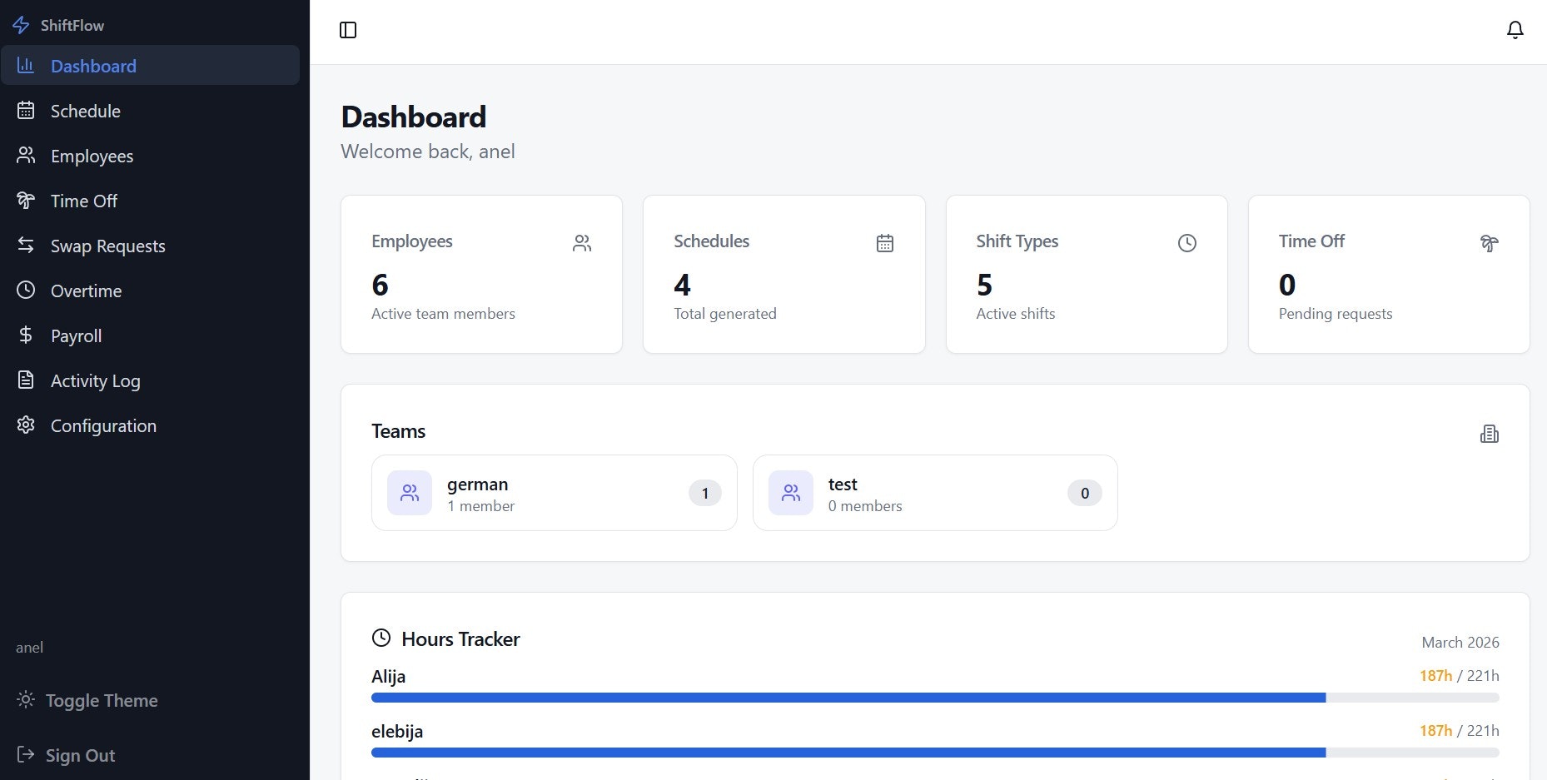The height and width of the screenshot is (780, 1547).
Task: Click palm tree icon on Time Off card
Action: (x=1490, y=243)
